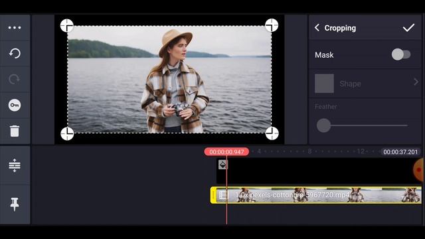Select the top-right crop corner handle
Screen dimensions: 425x239
(272, 25)
